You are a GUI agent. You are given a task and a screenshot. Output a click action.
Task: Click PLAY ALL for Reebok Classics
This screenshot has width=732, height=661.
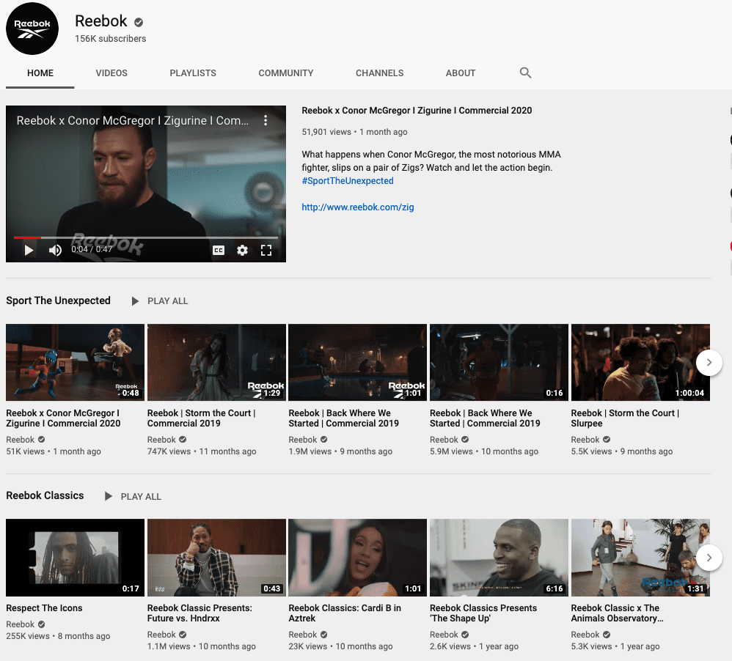141,497
